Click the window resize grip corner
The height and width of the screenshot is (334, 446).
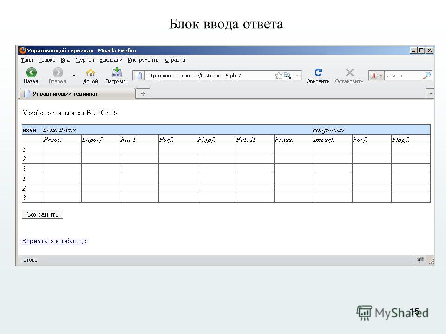(x=431, y=262)
